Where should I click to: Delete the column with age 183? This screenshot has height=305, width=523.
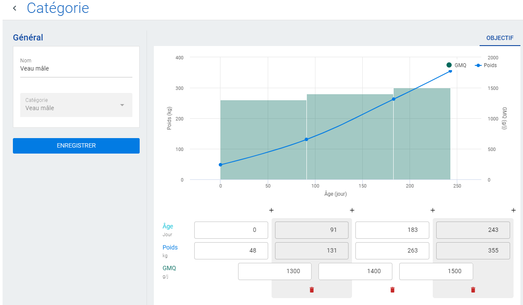click(392, 290)
